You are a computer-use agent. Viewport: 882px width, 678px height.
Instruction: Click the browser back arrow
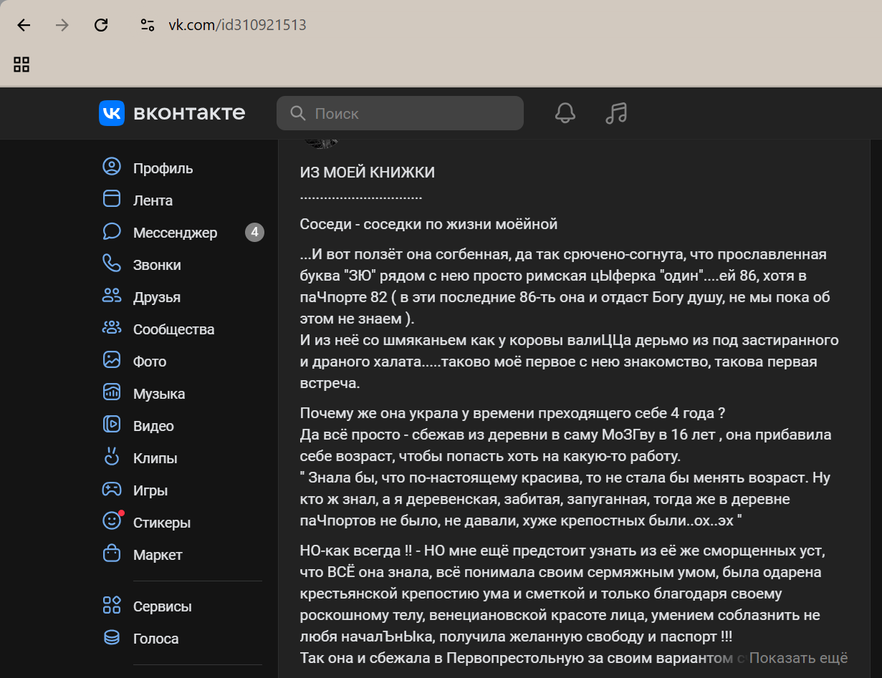pyautogui.click(x=24, y=25)
